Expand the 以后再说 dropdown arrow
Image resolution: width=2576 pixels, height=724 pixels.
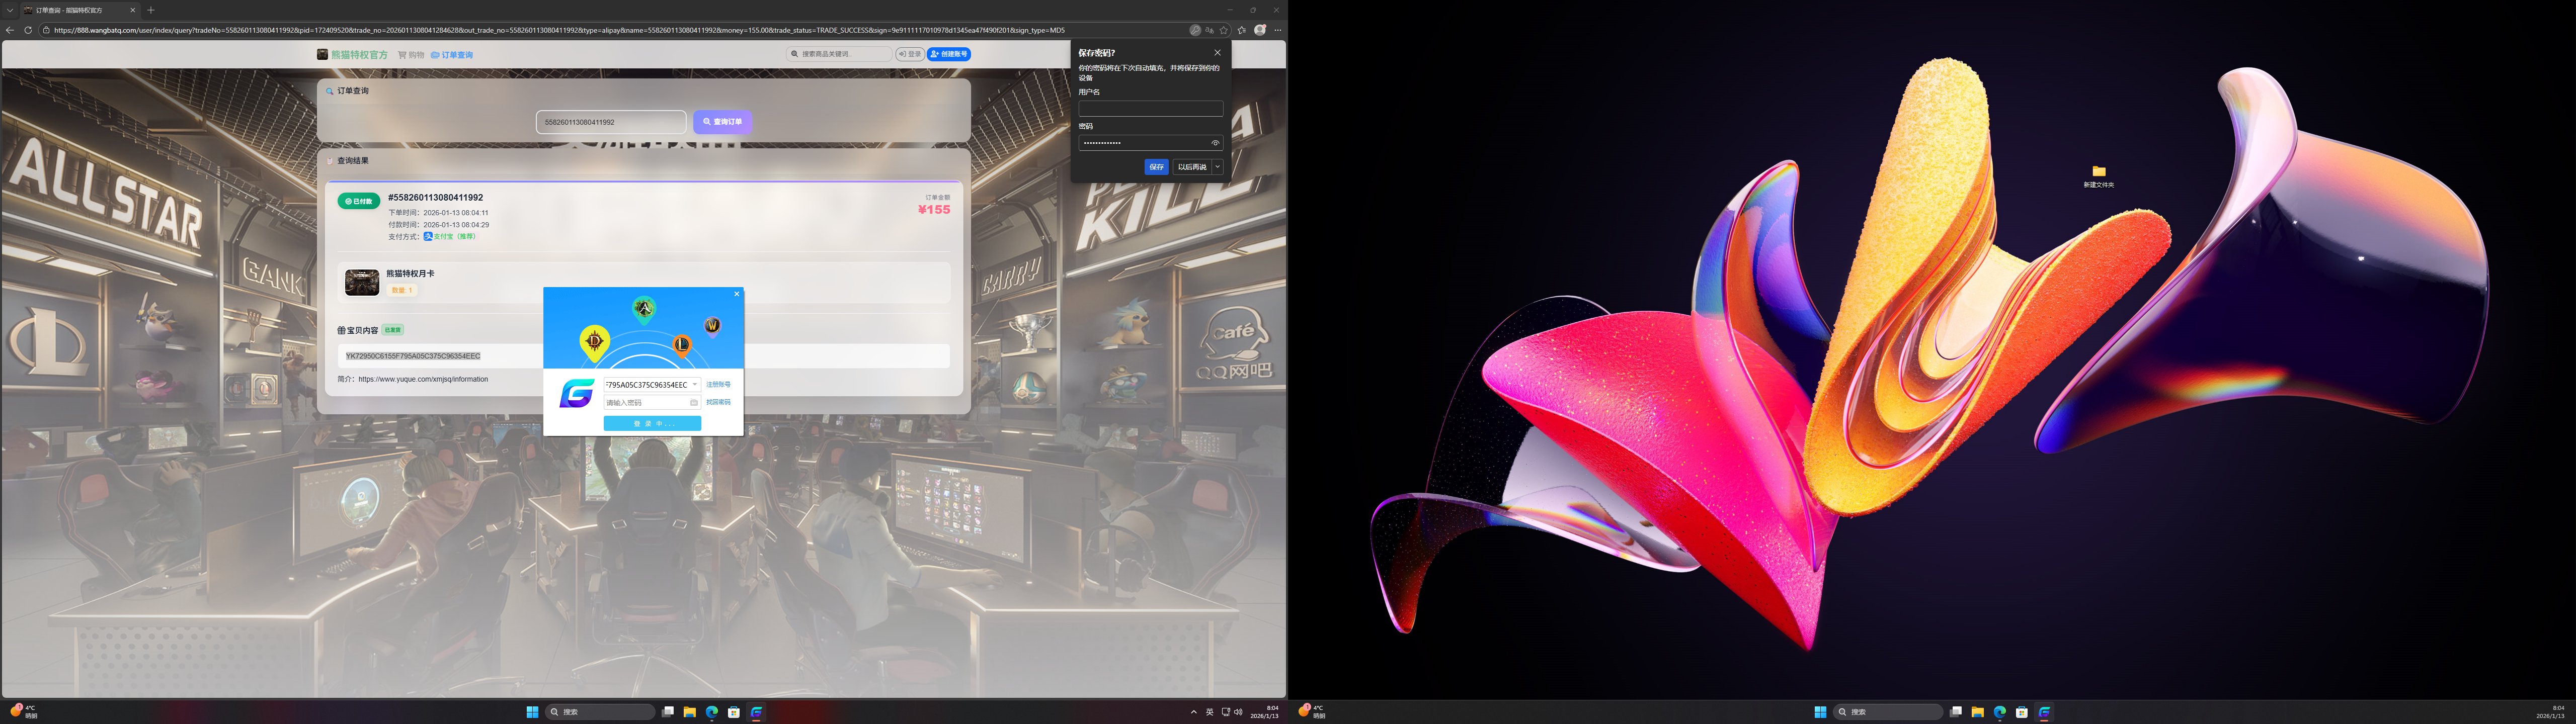tap(1217, 167)
